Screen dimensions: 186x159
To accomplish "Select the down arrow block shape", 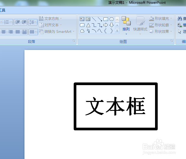I will [x=111, y=25].
